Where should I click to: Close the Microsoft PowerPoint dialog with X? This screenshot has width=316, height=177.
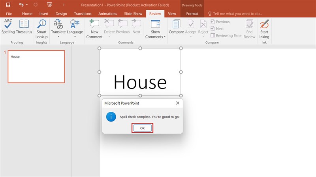tap(177, 103)
